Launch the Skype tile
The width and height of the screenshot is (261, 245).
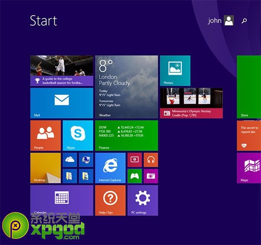pos(78,136)
